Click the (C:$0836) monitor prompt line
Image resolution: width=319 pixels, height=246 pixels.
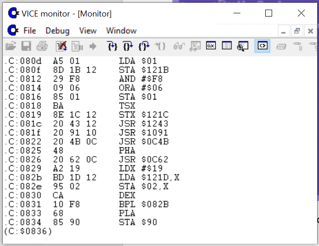[28, 231]
